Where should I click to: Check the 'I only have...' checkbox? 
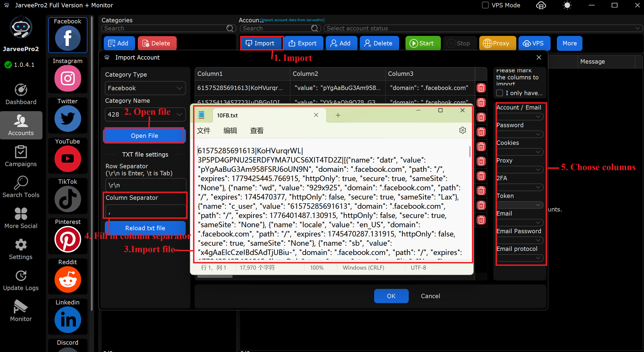pyautogui.click(x=500, y=93)
